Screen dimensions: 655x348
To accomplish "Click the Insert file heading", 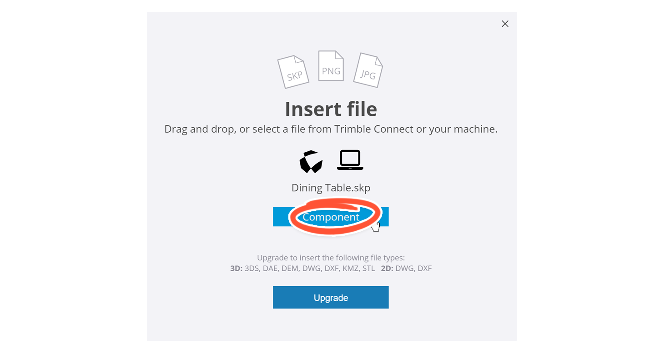I will [x=331, y=109].
